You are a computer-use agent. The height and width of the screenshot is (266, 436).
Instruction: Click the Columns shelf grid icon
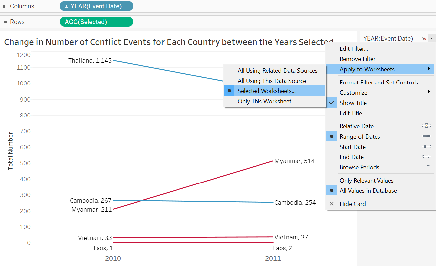coord(5,6)
